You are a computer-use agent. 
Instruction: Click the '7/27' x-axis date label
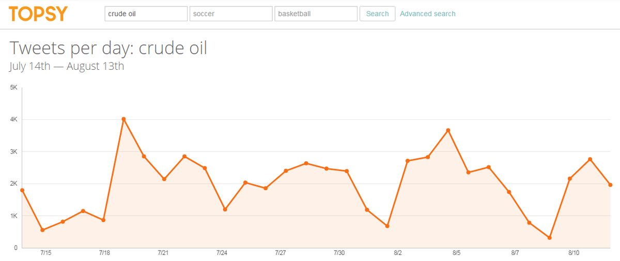pos(280,253)
